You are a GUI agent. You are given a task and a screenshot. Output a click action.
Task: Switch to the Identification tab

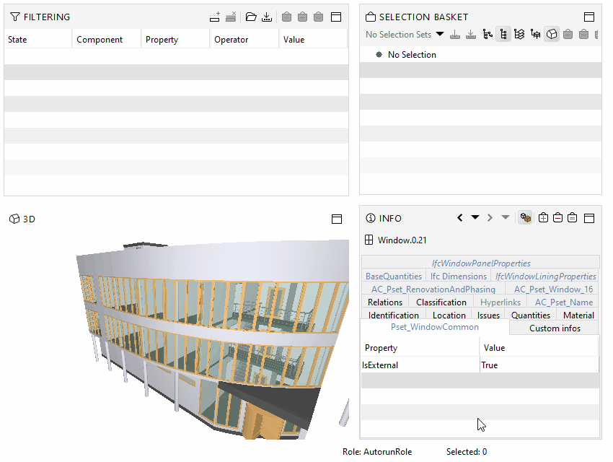coord(393,315)
